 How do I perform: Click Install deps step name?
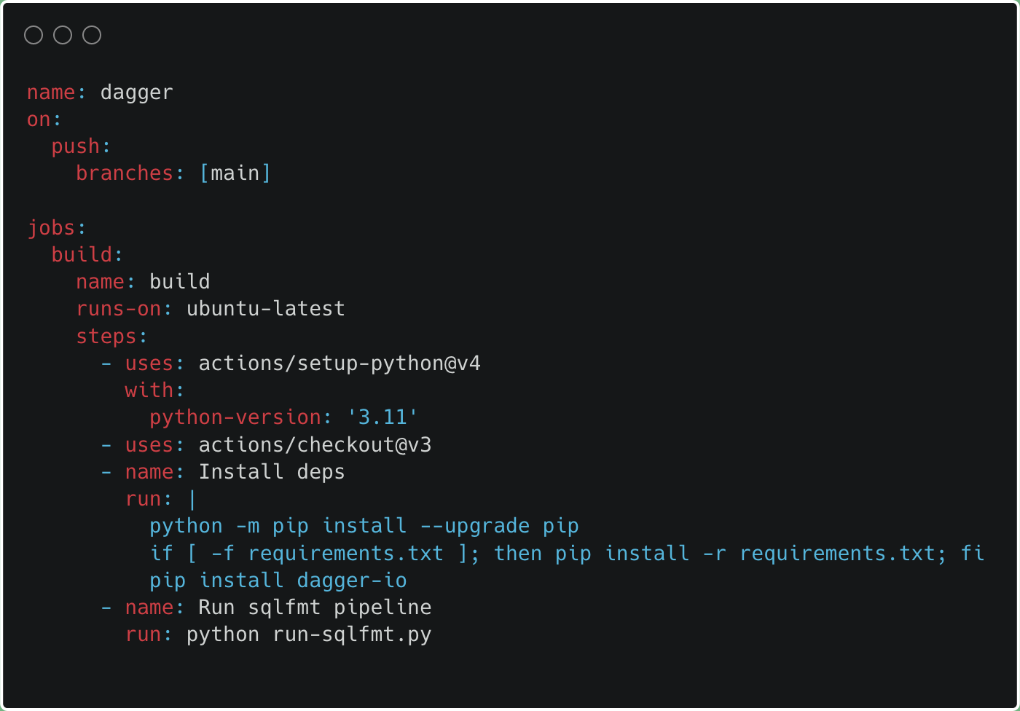coord(272,472)
